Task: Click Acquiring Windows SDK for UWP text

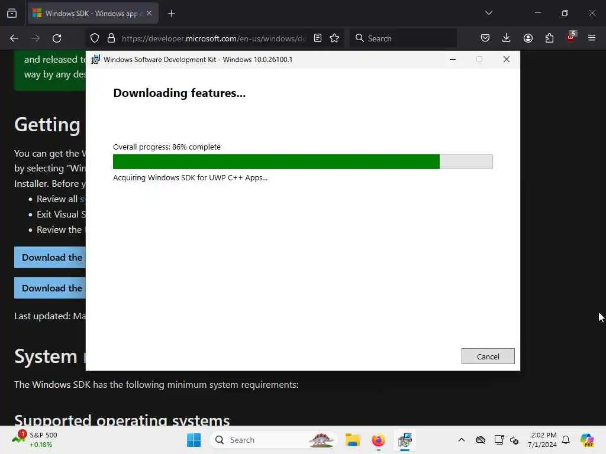Action: (x=190, y=177)
